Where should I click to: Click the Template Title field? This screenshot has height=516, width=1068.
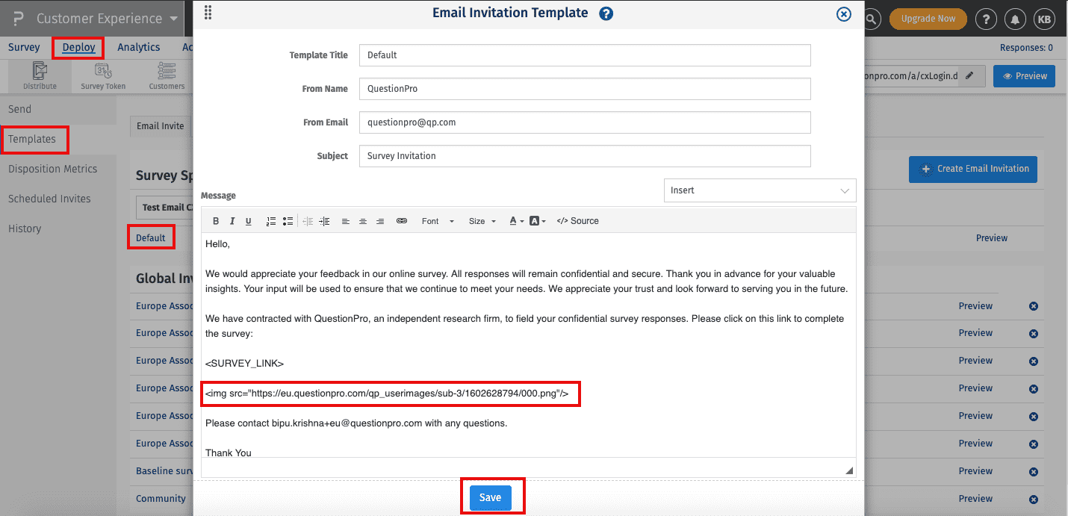tap(585, 55)
